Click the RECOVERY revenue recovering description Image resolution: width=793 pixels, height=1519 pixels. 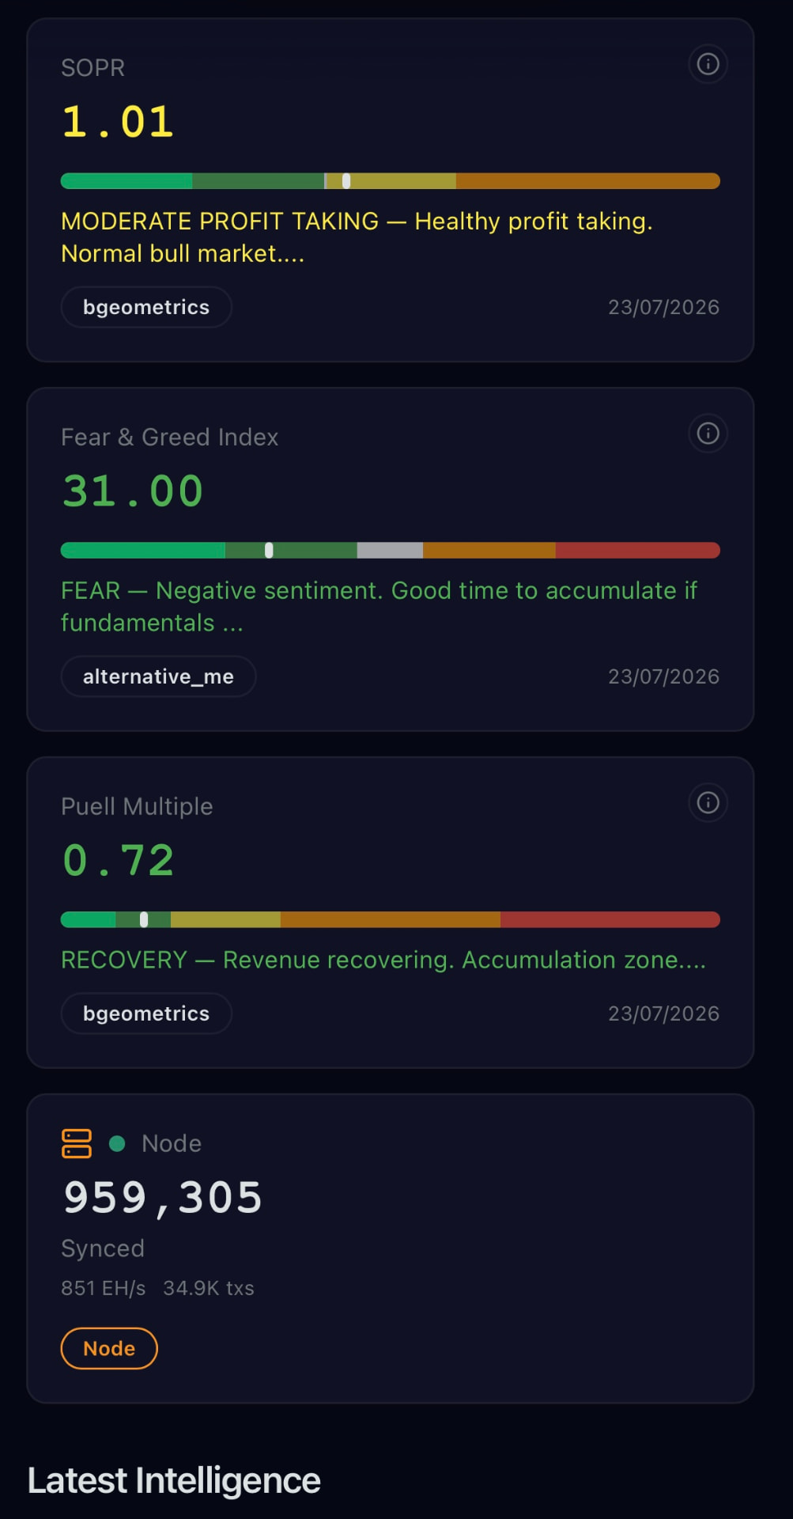383,960
